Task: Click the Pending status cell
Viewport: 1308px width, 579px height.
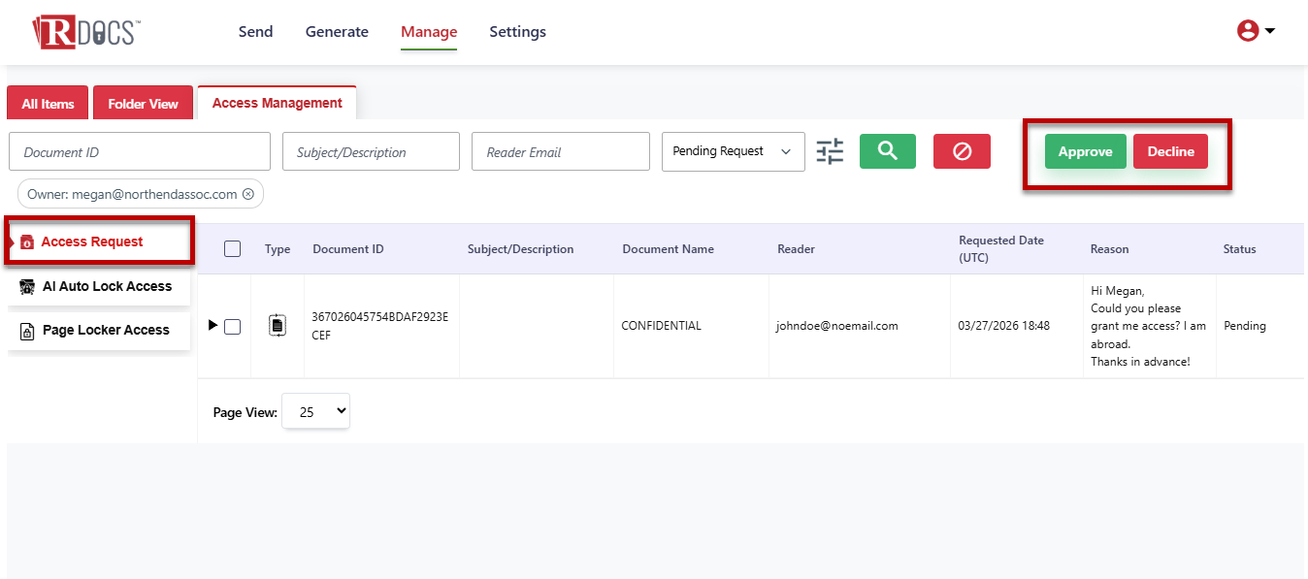Action: [x=1245, y=326]
